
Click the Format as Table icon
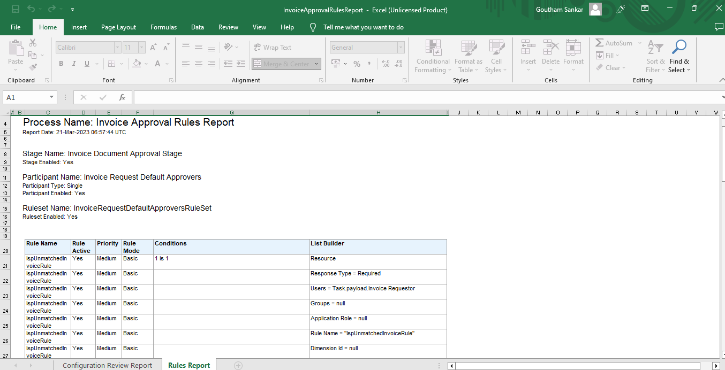(x=468, y=56)
